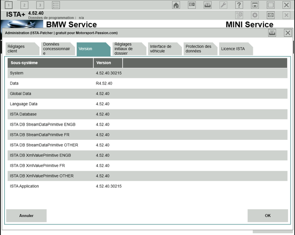Screen dimensions: 295x235
Task: Select ISTA DB XmlValuePrimitive OTHER row
Action: (147, 176)
